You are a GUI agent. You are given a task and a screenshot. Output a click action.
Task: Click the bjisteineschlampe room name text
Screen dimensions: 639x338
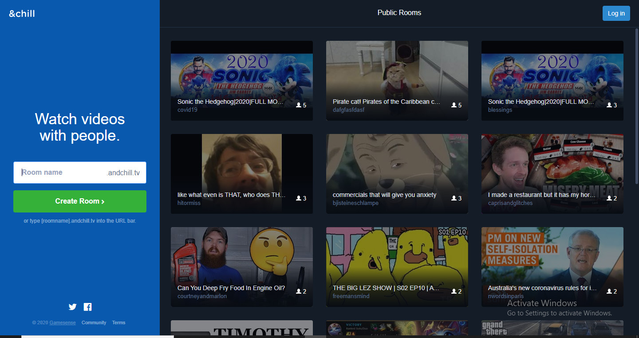coord(355,203)
